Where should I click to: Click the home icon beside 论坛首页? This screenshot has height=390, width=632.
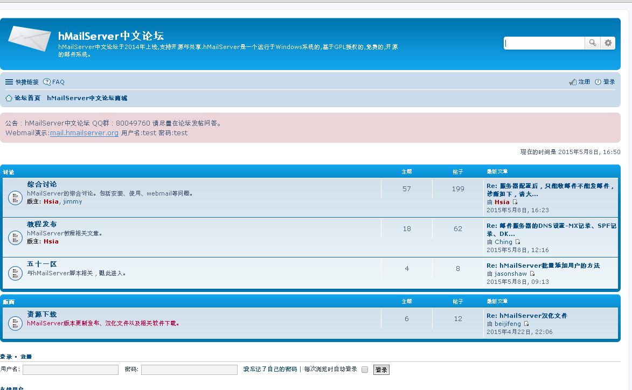(x=9, y=98)
